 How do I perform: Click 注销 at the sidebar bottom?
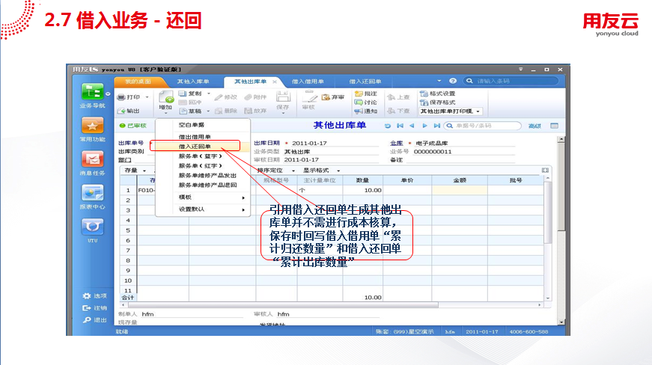click(x=87, y=308)
